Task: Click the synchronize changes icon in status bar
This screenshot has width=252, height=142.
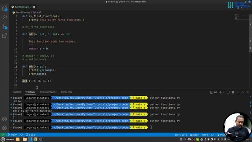Action: [x=22, y=135]
